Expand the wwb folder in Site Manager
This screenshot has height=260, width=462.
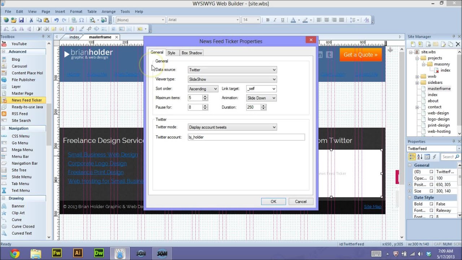tap(417, 77)
